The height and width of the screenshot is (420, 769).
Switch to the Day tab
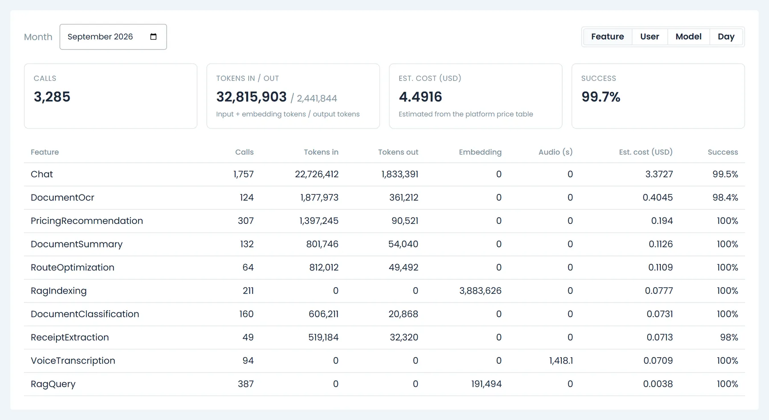coord(726,37)
